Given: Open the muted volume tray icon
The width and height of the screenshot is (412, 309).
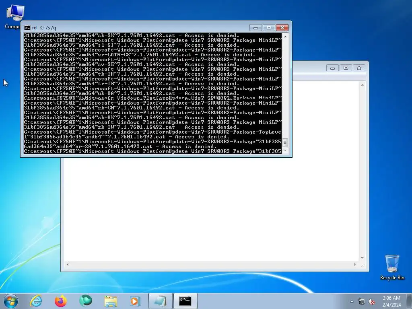Looking at the screenshot, I should [371, 301].
